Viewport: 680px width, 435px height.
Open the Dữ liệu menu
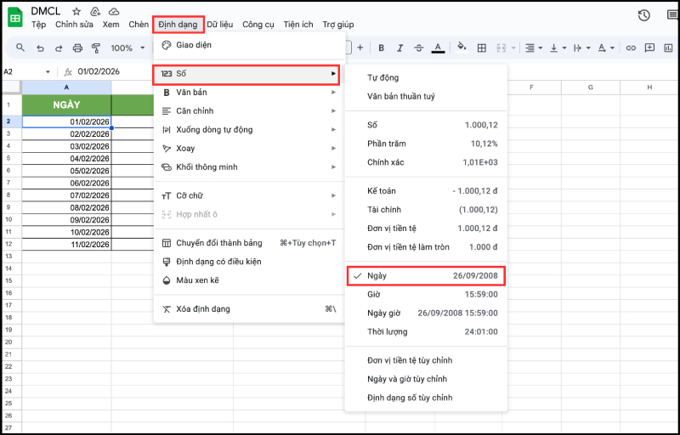[220, 25]
